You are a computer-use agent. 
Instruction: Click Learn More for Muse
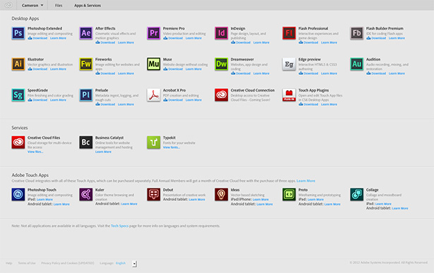[193, 69]
